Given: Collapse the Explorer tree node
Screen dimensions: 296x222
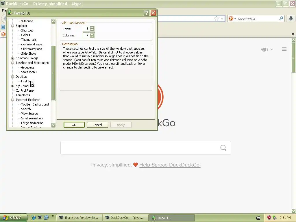Looking at the screenshot, I should click(13, 26).
